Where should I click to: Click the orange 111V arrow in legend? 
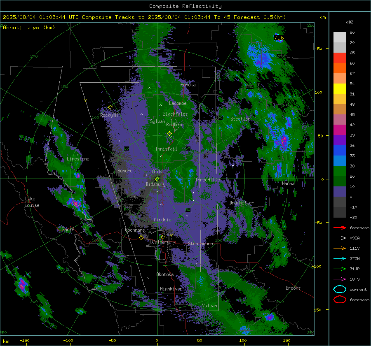click(340, 248)
